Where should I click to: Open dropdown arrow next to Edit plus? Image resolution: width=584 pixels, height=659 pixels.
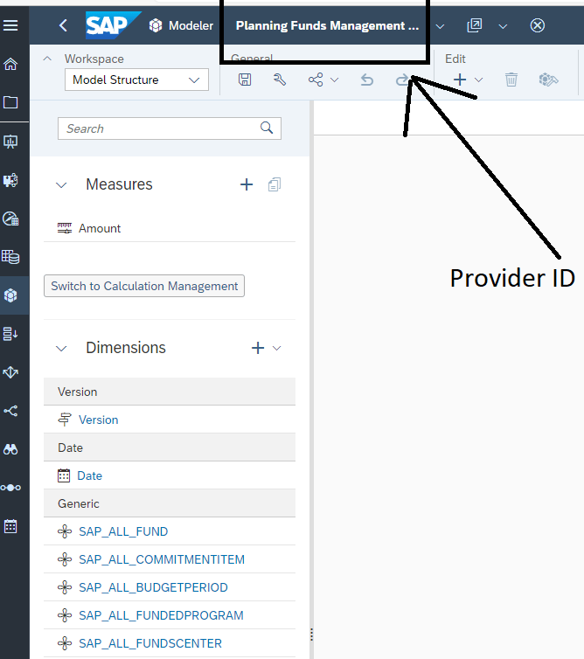coord(478,80)
